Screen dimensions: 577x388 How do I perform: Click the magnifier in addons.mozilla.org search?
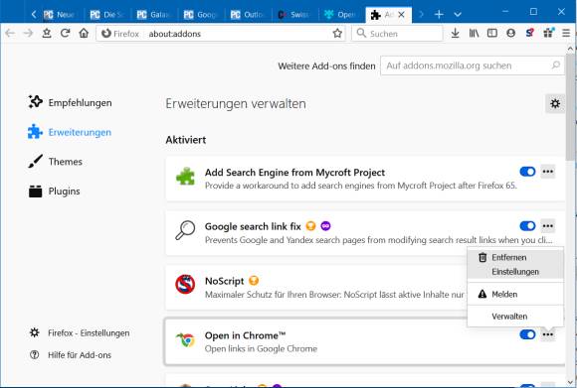(556, 65)
